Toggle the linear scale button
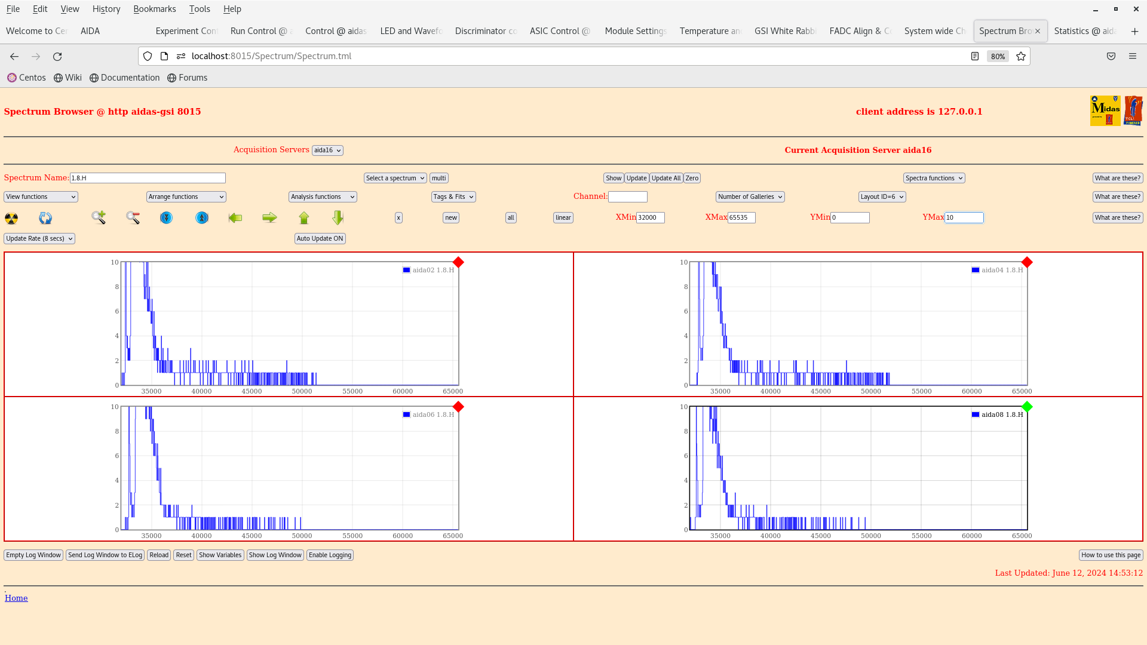Viewport: 1147px width, 645px height. [x=563, y=218]
